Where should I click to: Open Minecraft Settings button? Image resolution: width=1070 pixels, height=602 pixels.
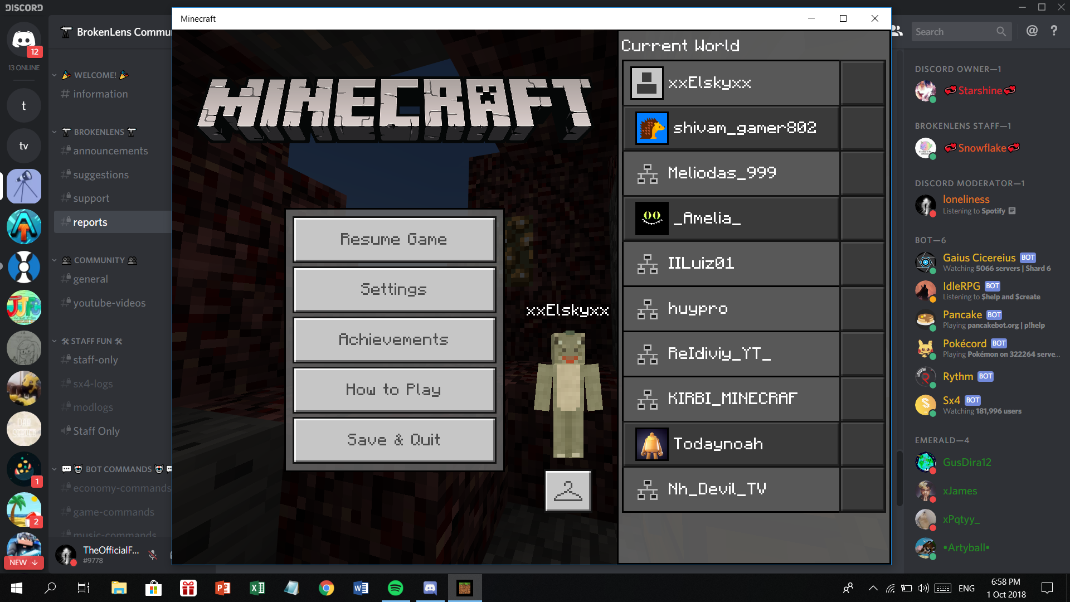[394, 289]
